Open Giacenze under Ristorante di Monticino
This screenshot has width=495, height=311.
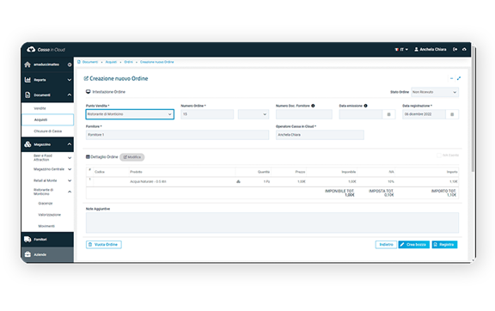[x=46, y=204]
